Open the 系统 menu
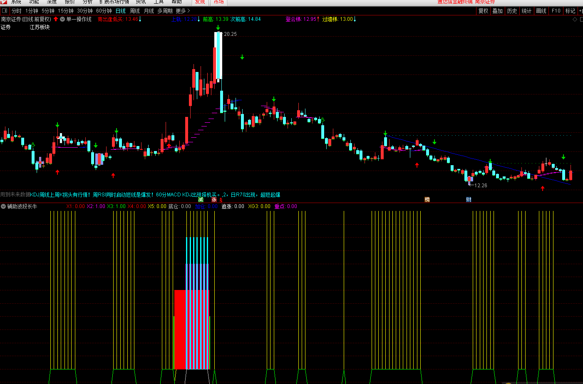The height and width of the screenshot is (384, 583). point(16,2)
